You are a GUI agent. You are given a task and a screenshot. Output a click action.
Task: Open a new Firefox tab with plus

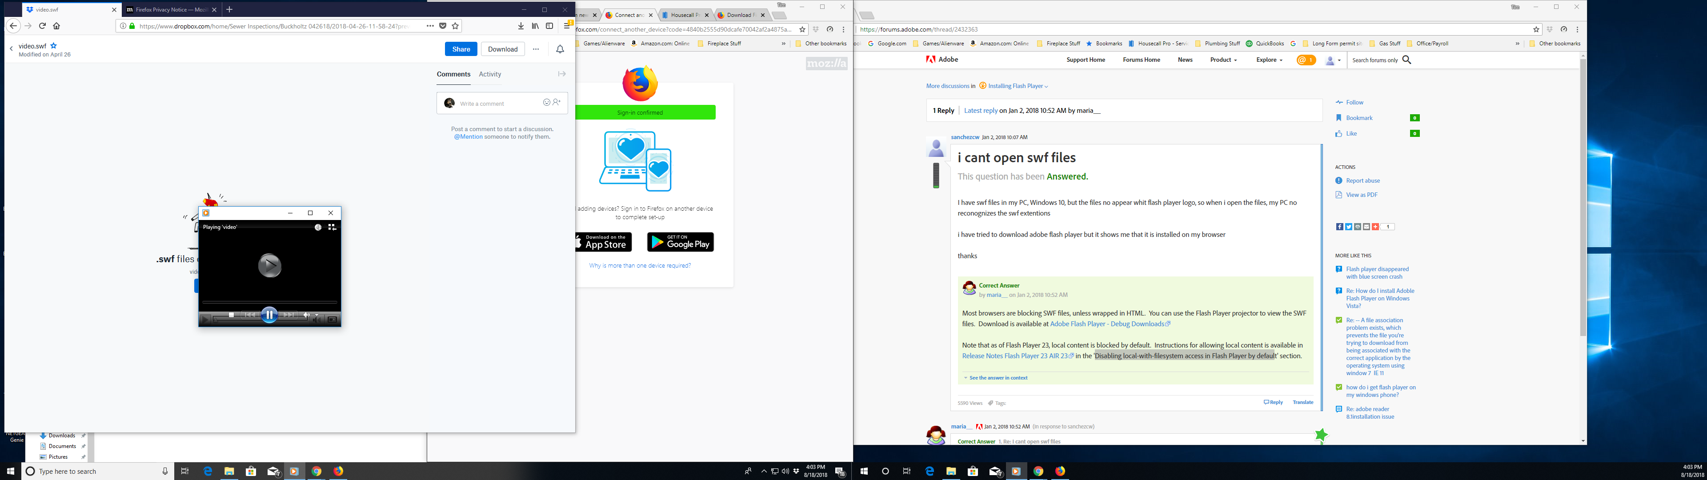(229, 9)
